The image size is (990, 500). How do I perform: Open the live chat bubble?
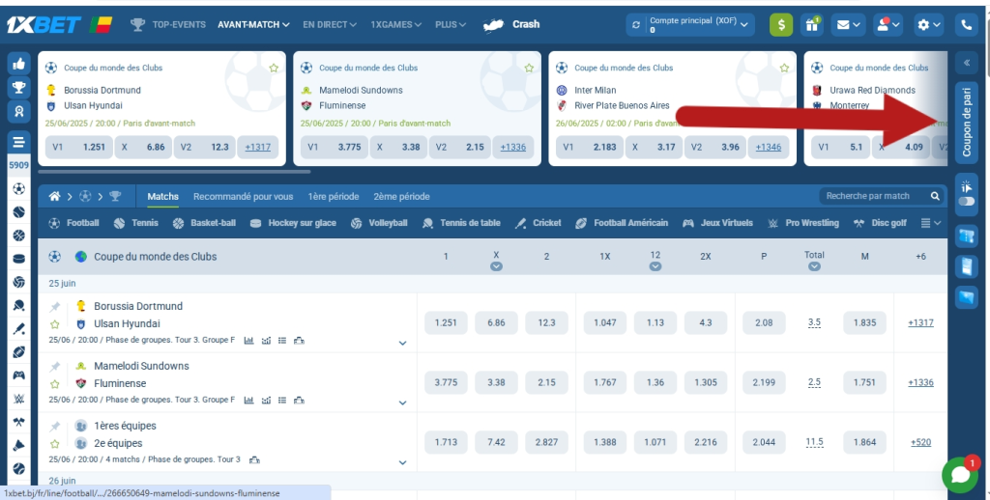[960, 474]
